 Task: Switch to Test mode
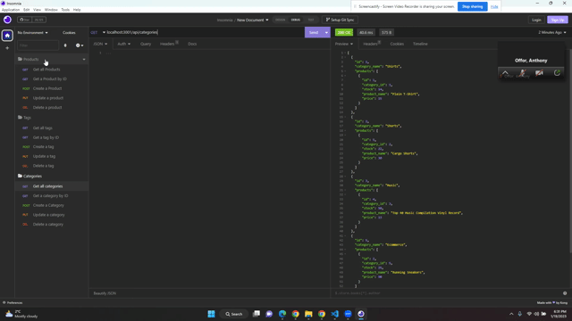pos(311,20)
